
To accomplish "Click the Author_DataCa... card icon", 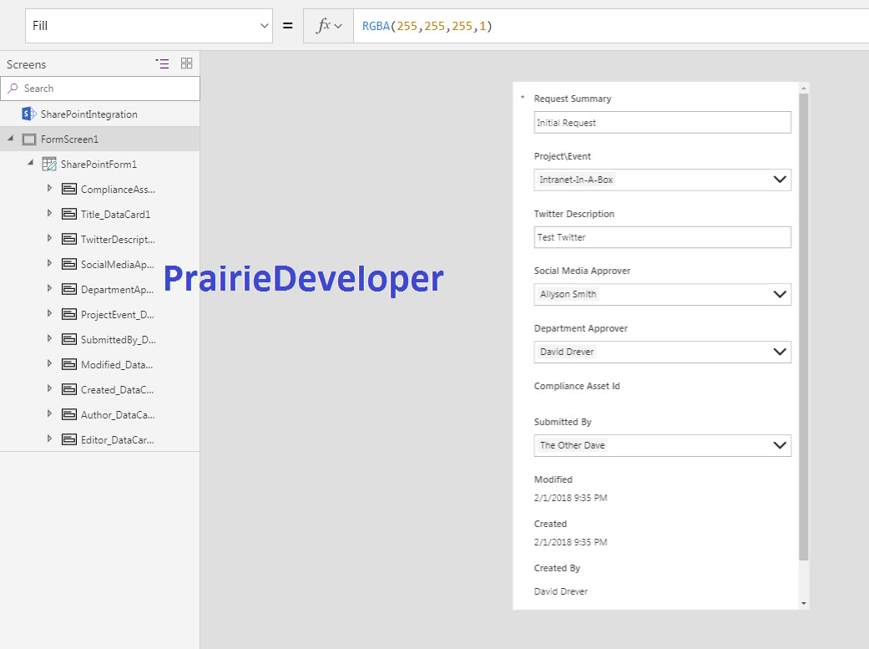I will (x=69, y=414).
